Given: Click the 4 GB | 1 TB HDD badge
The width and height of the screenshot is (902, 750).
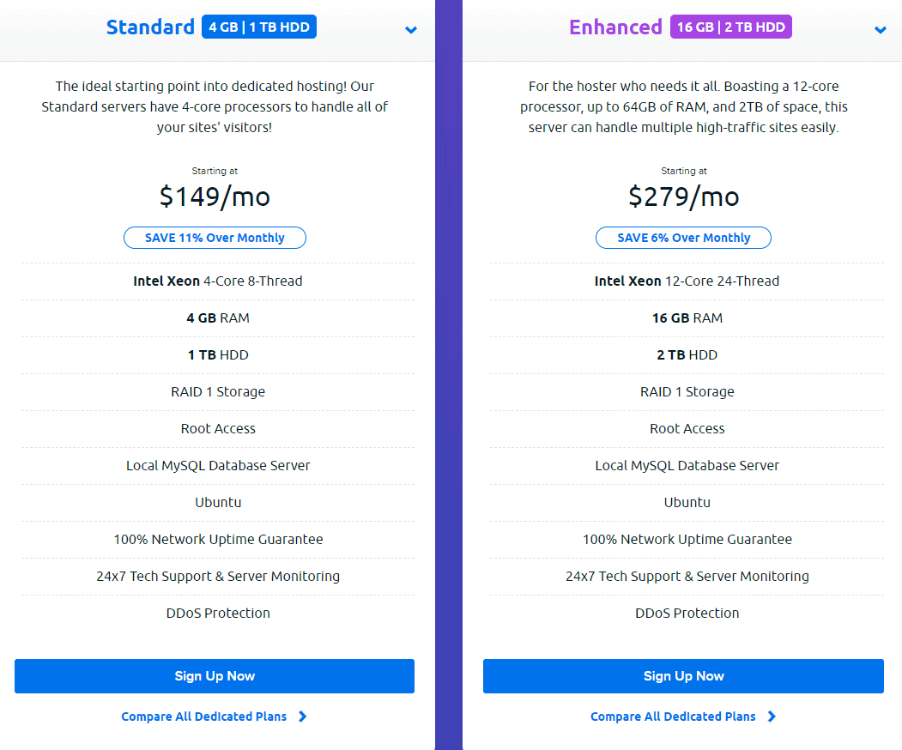Looking at the screenshot, I should (259, 27).
